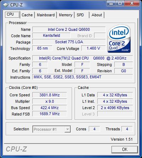The width and height of the screenshot is (142, 158).
Task: Minimize the CPU-Z window
Action: (x=111, y=4)
